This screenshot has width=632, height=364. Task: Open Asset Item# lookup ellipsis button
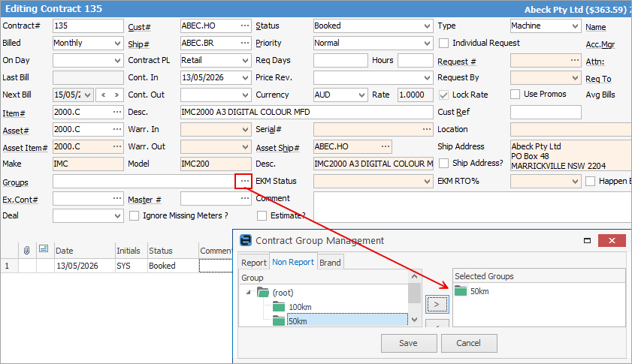point(117,146)
